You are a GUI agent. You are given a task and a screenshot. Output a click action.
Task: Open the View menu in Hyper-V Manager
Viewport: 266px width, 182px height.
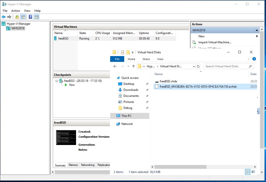pos(27,11)
